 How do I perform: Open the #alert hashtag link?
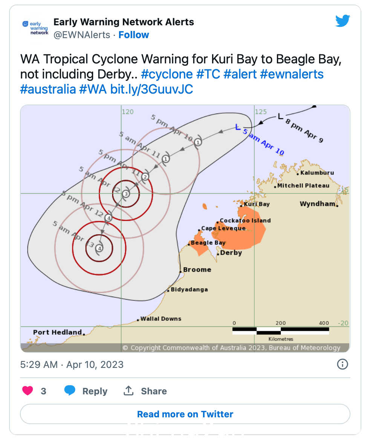pos(240,74)
